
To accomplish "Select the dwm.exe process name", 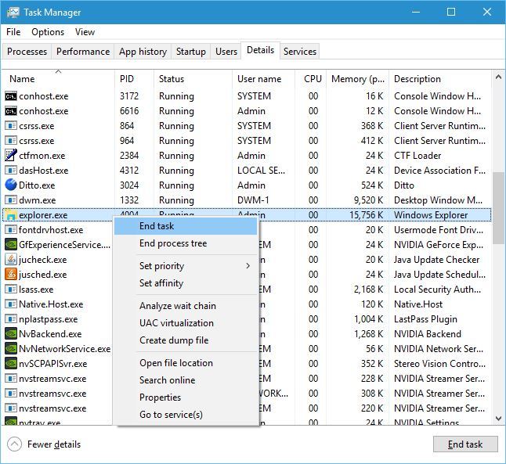I will coord(37,200).
